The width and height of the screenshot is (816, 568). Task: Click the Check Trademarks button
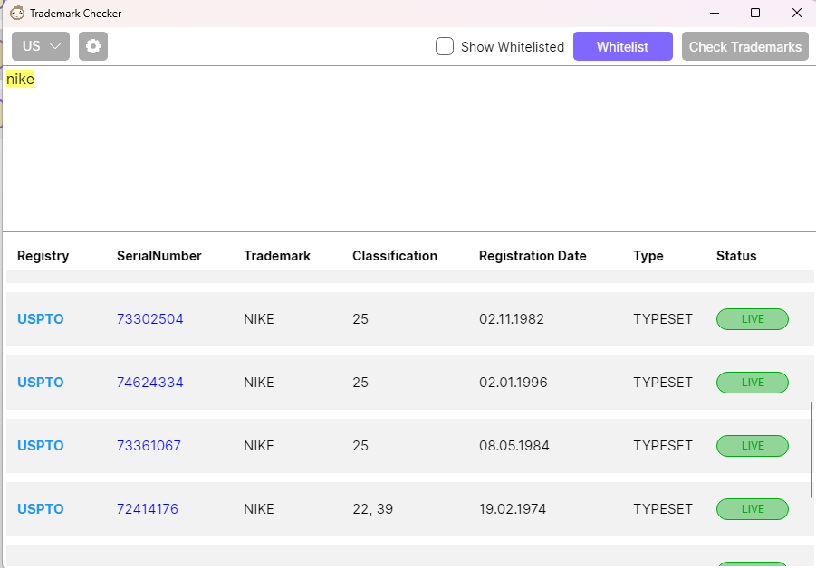[x=745, y=46]
